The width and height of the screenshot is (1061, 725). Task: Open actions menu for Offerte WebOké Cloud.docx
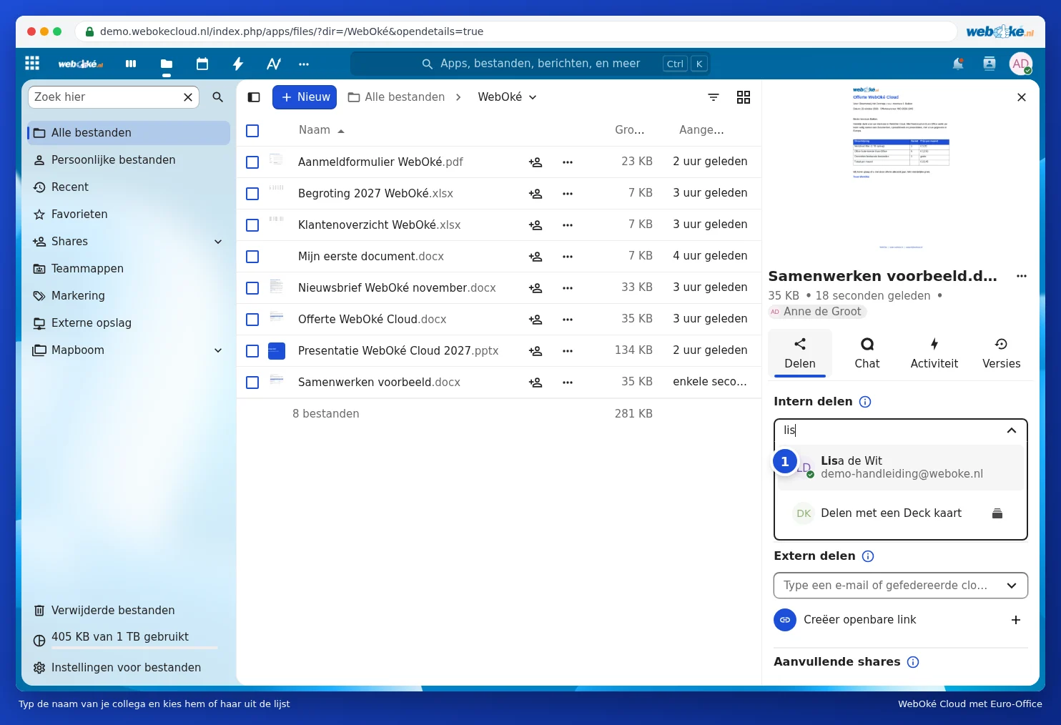click(568, 320)
